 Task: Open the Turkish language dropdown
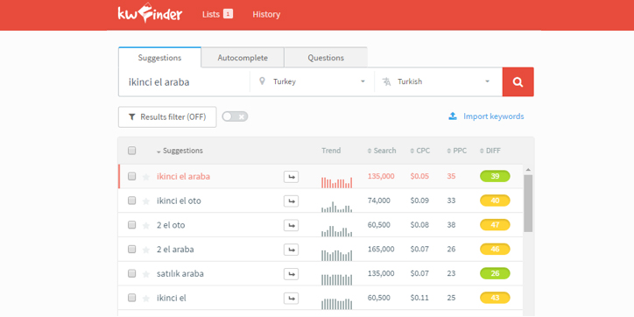pyautogui.click(x=439, y=81)
